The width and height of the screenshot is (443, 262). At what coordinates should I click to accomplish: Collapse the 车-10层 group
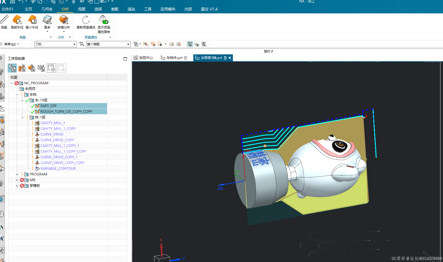click(x=22, y=100)
